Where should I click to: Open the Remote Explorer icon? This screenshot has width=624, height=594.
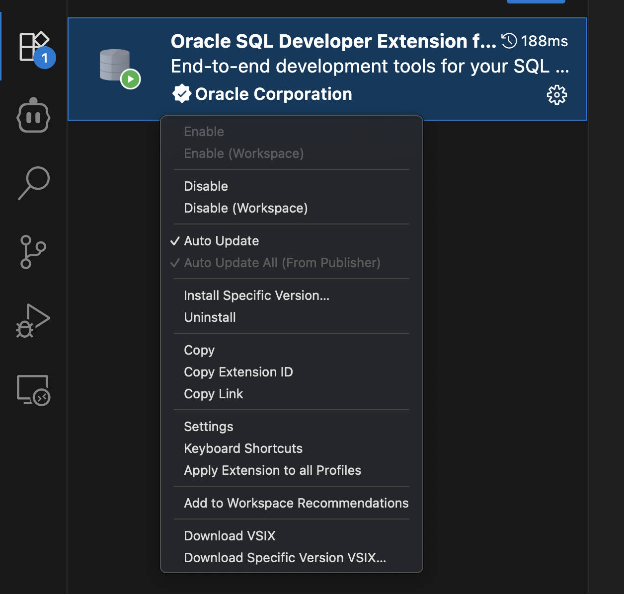pos(33,390)
